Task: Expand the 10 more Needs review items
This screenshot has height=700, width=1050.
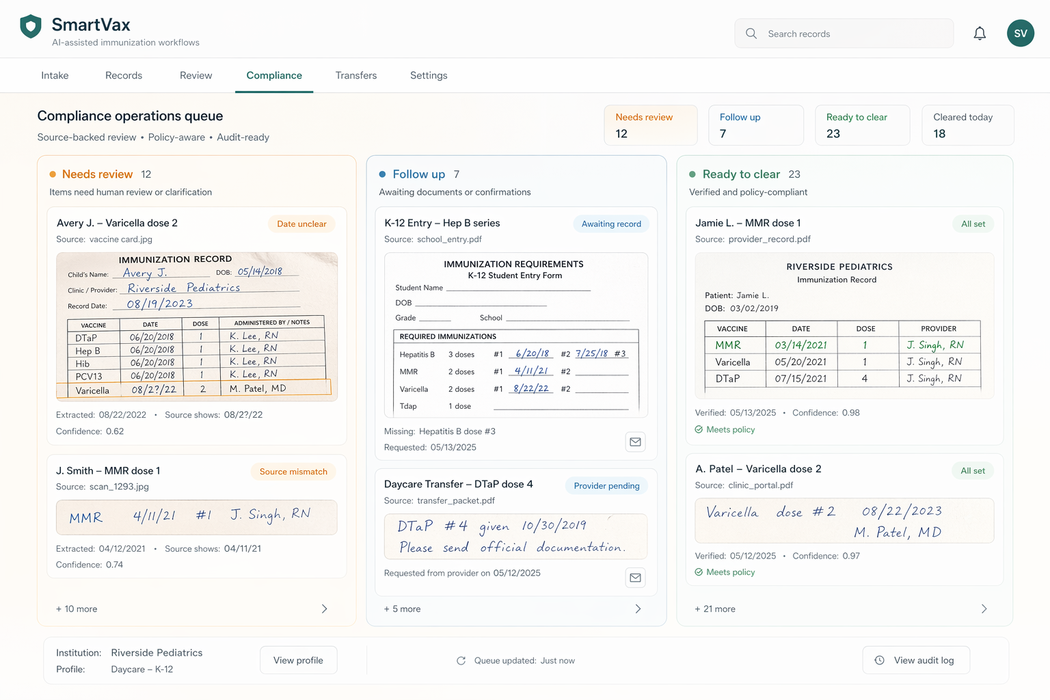Action: [324, 608]
